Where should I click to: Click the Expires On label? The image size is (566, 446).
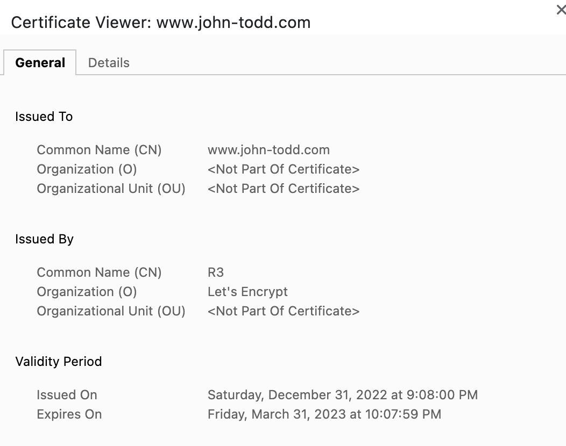click(69, 414)
